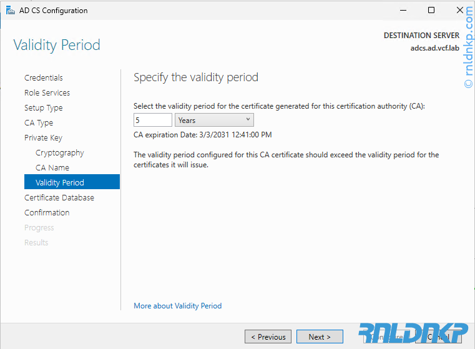Screen dimensions: 475x349
Task: Go to the Credentials step
Action: pos(44,78)
